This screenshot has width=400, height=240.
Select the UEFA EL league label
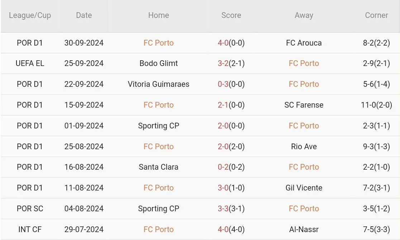pos(30,63)
